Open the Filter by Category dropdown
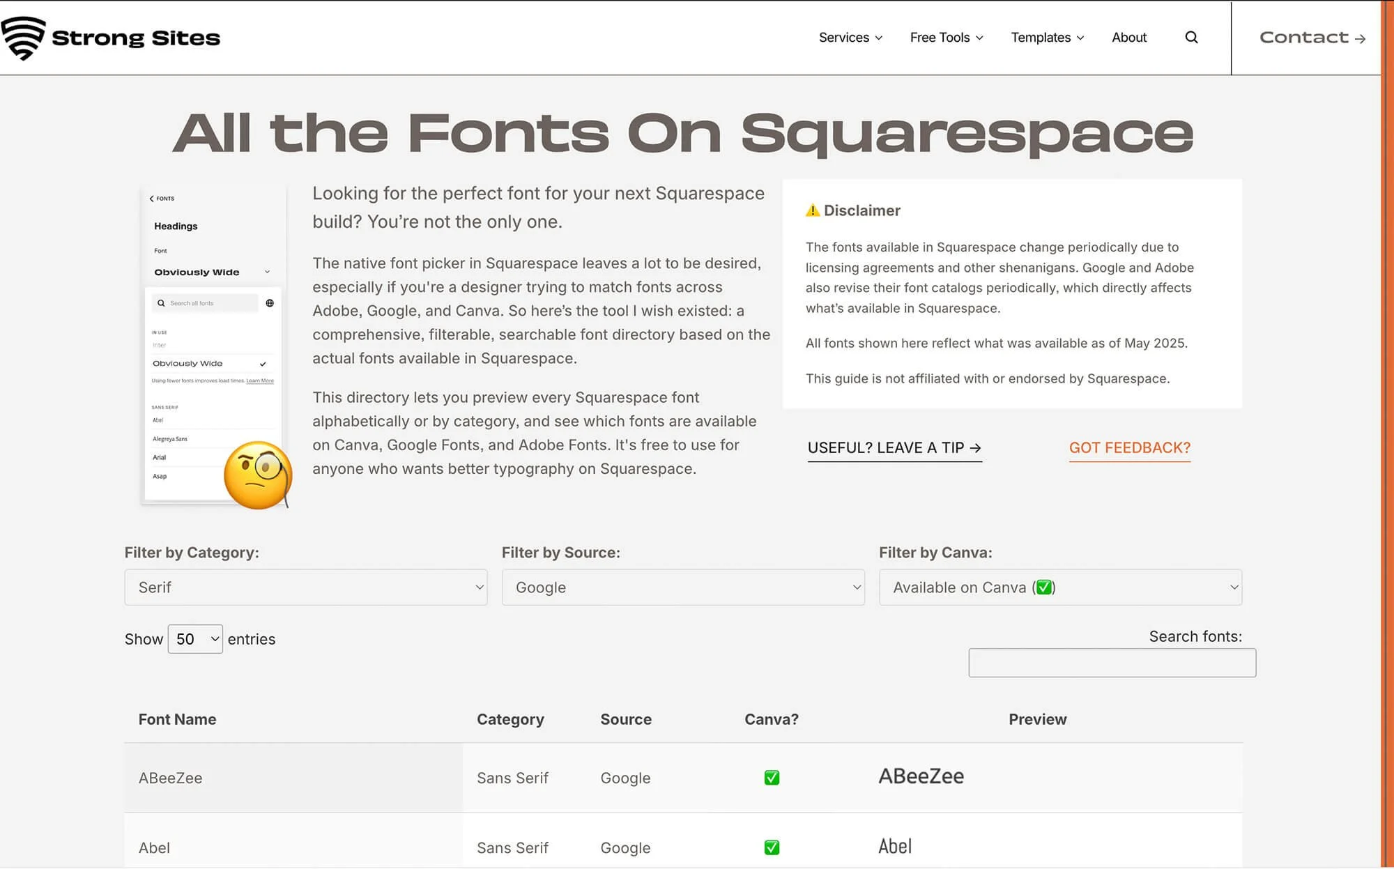 305,587
